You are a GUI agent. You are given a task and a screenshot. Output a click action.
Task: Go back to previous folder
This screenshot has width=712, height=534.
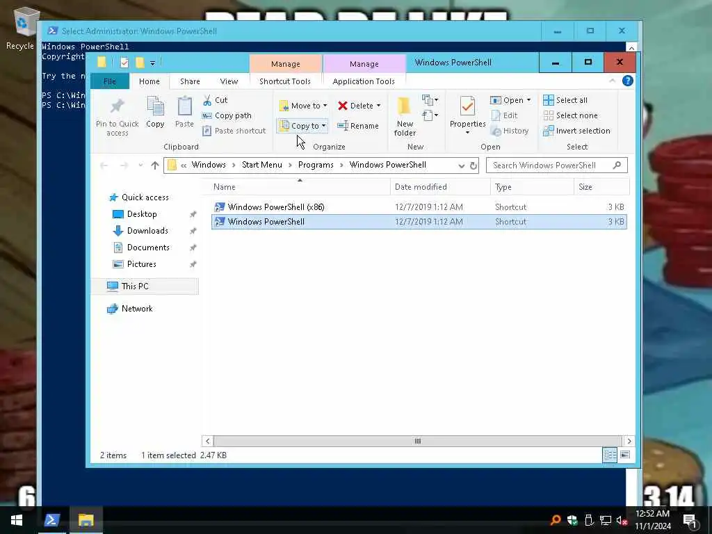click(x=104, y=165)
